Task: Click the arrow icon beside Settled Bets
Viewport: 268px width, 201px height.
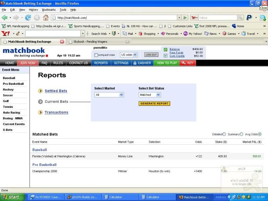Action: pyautogui.click(x=40, y=91)
